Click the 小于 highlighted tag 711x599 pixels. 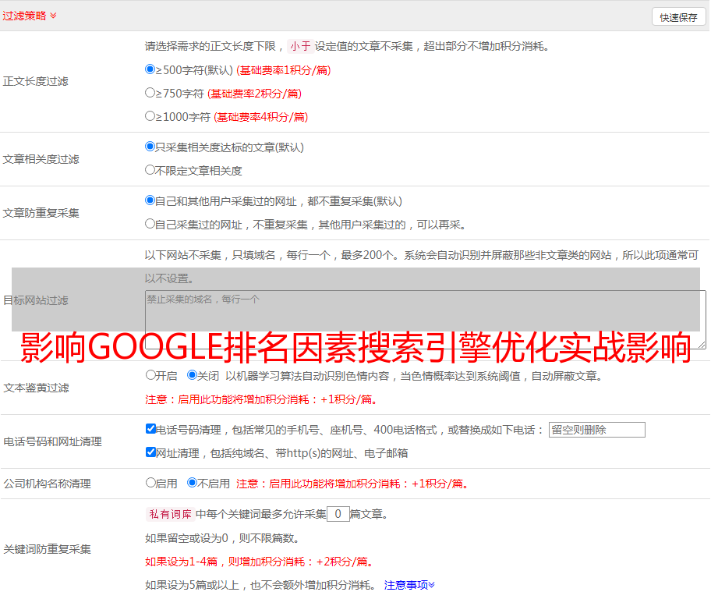pos(300,46)
